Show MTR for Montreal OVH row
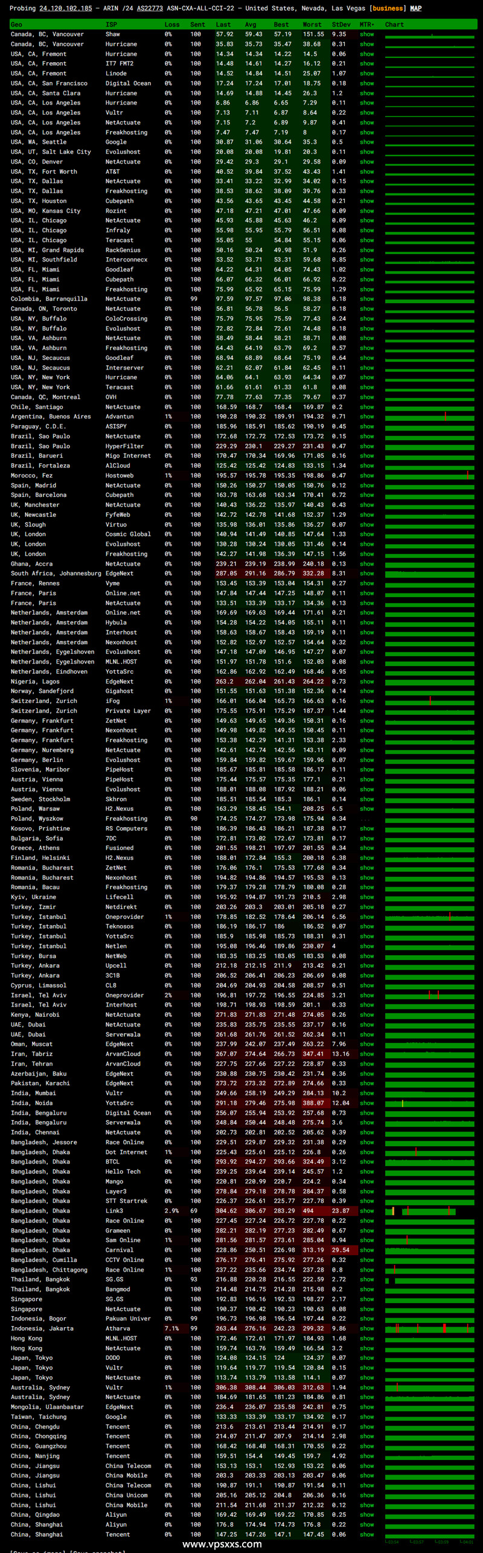Screen dimensions: 483x1553 pyautogui.click(x=367, y=397)
